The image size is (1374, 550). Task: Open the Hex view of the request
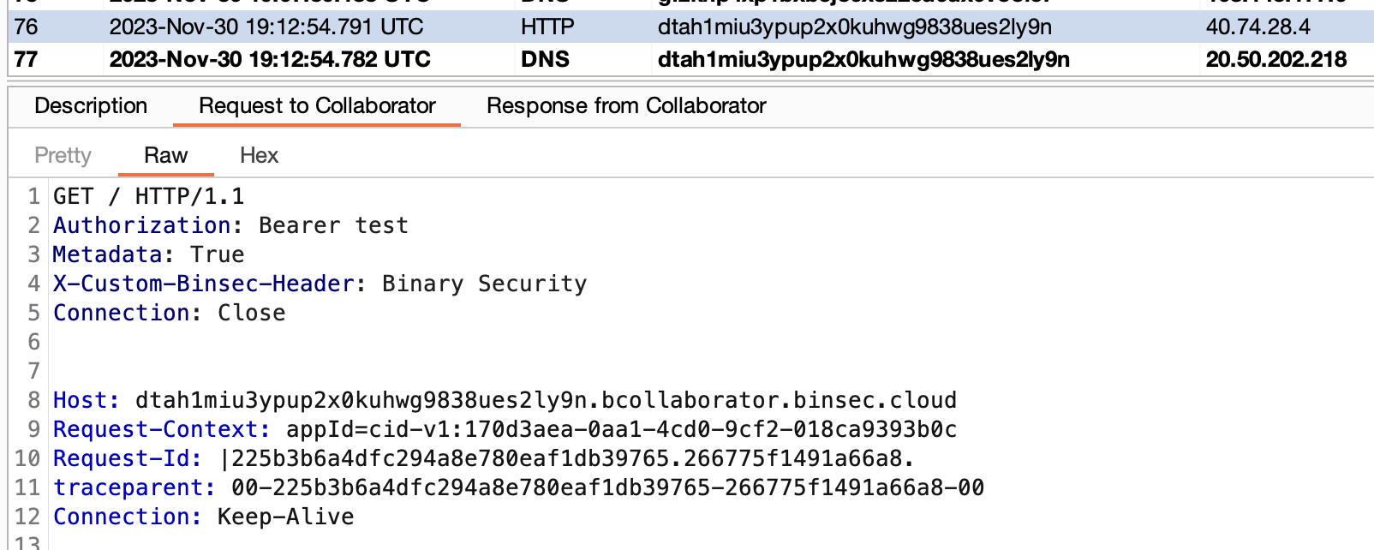click(x=258, y=155)
